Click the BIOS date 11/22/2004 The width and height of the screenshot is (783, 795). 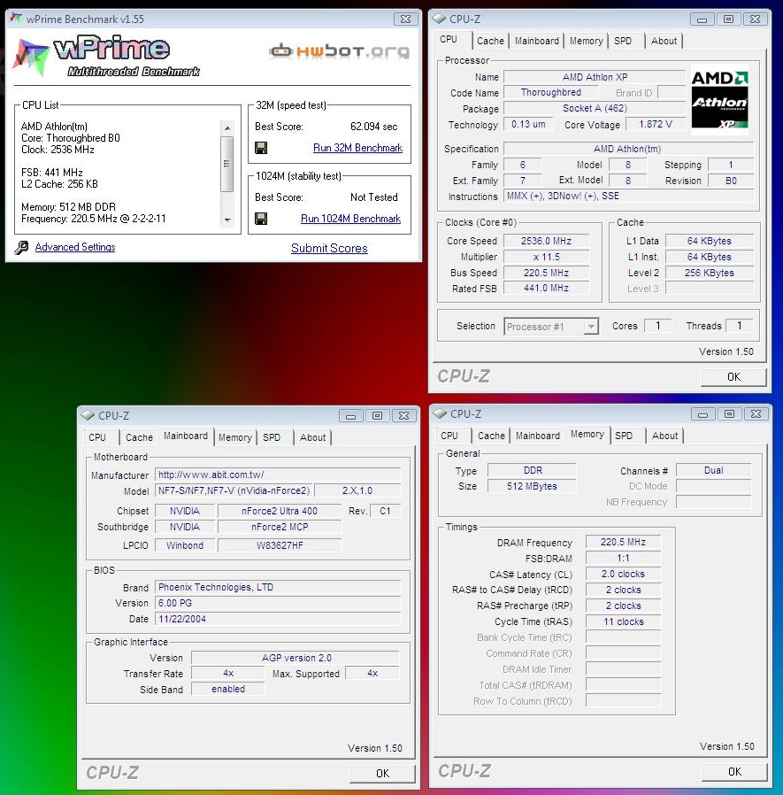click(x=278, y=619)
